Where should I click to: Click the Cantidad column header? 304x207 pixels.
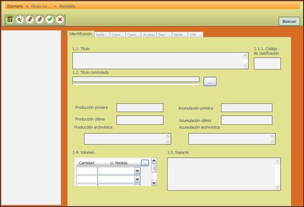[86, 163]
